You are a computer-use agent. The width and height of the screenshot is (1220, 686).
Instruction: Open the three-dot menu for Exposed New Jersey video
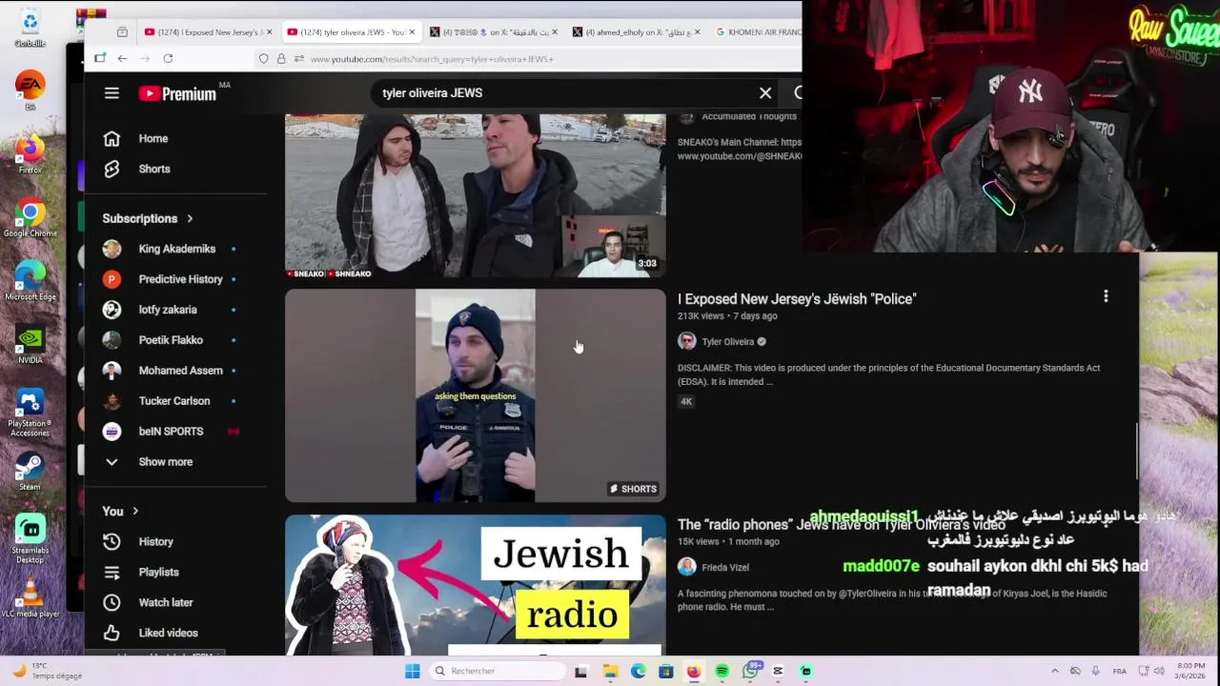tap(1106, 296)
